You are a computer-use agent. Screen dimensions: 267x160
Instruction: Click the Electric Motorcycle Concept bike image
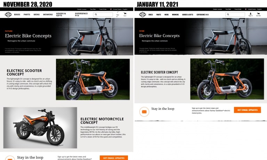40,127
